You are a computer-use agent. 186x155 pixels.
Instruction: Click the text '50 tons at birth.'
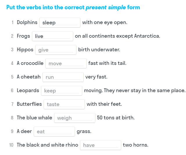click(116, 118)
